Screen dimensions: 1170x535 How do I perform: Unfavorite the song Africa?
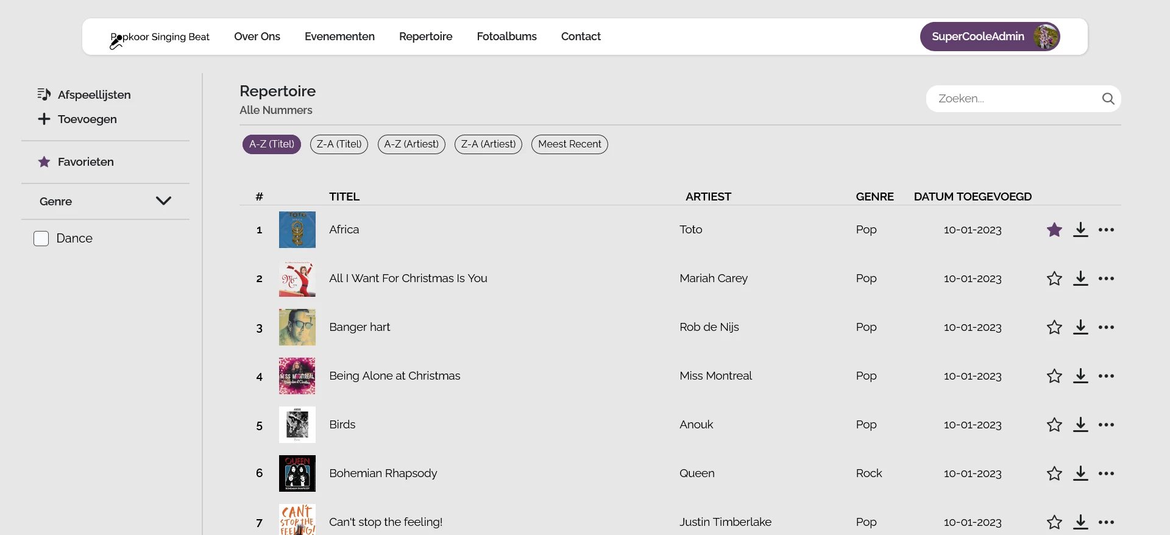(x=1054, y=230)
